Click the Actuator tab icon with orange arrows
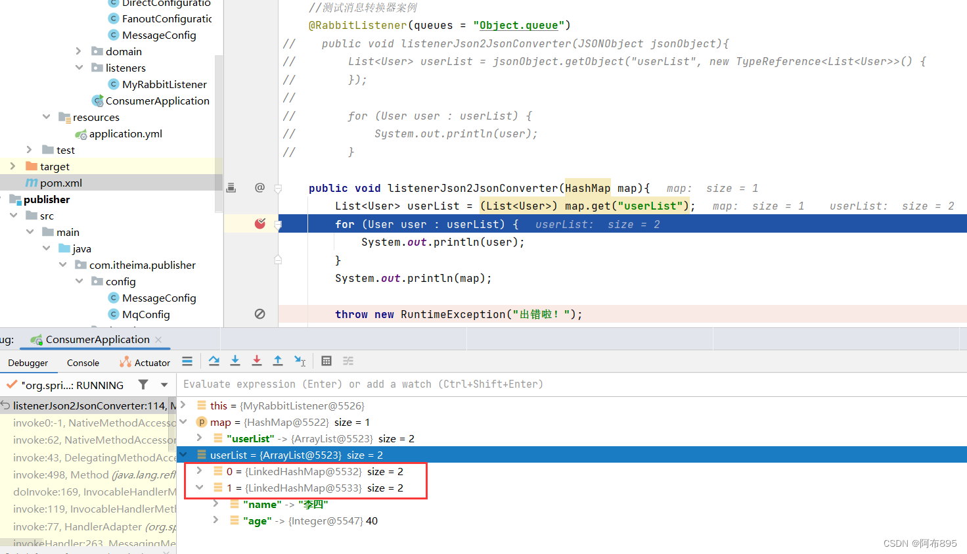This screenshot has width=967, height=554. (x=125, y=361)
